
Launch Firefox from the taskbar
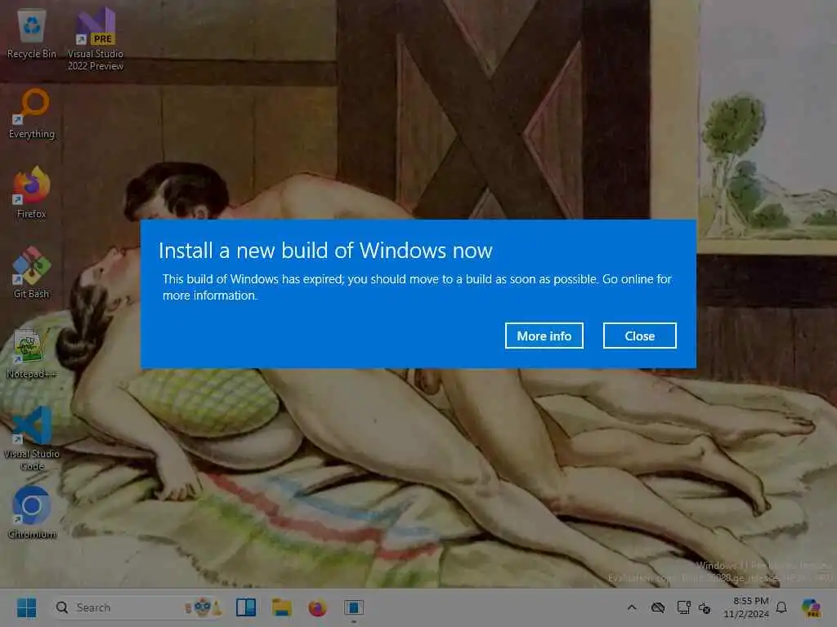[x=318, y=607]
